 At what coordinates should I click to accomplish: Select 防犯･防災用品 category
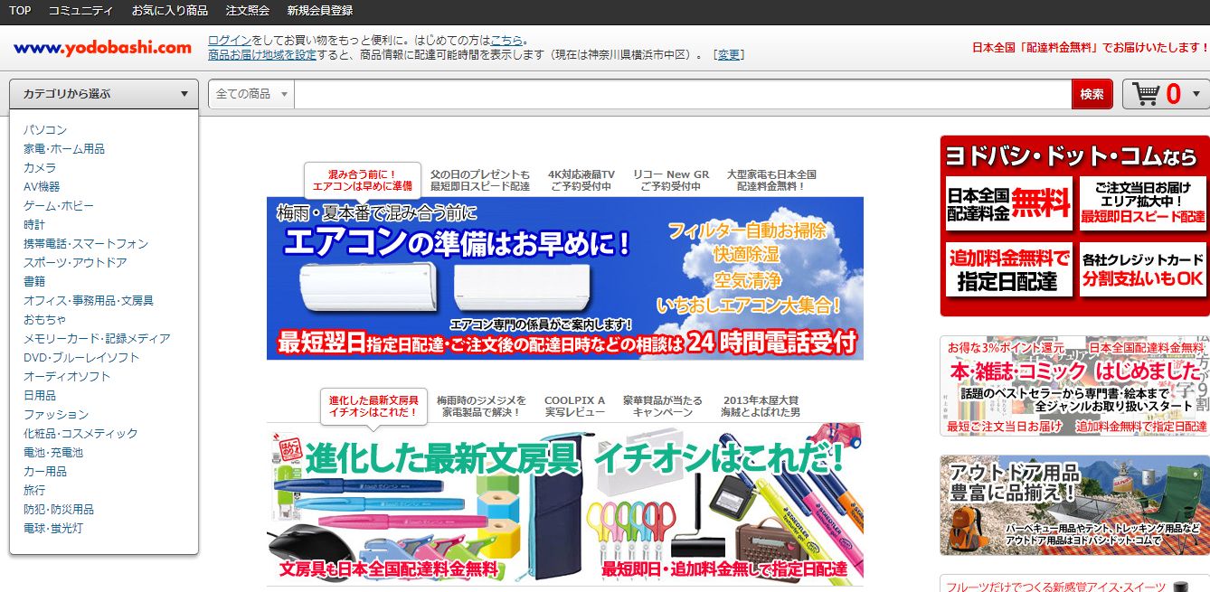point(59,510)
